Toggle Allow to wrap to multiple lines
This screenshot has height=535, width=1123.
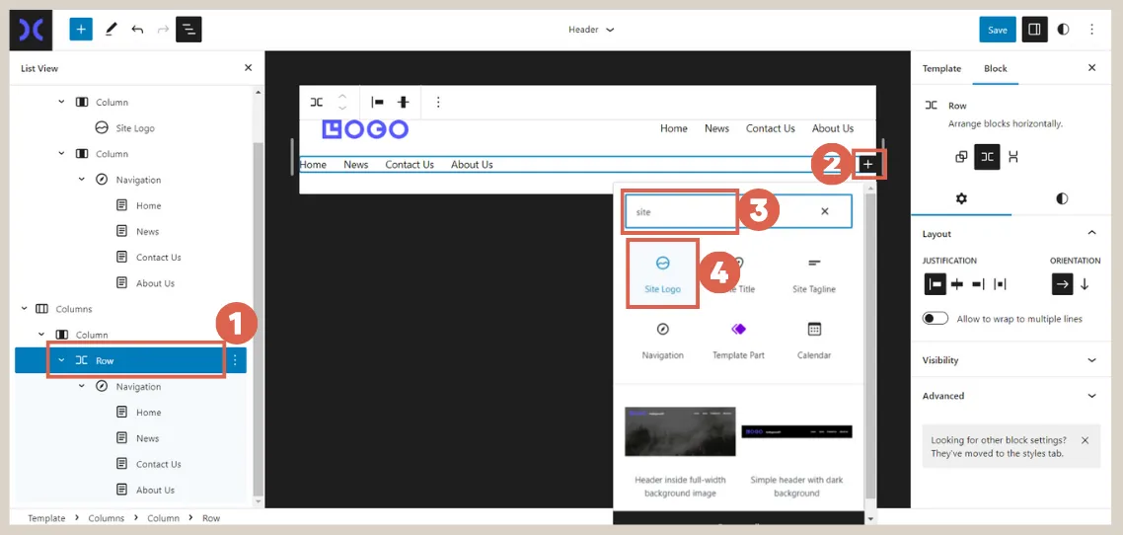(936, 319)
